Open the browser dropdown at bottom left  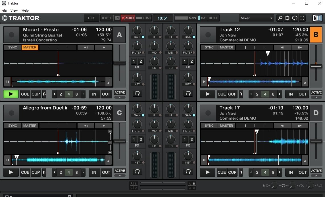(69, 196)
